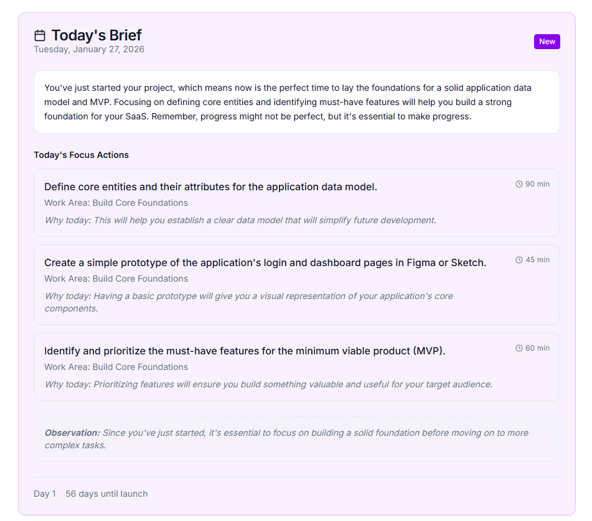Select the define core entities action card
The width and height of the screenshot is (592, 521).
coord(297,203)
